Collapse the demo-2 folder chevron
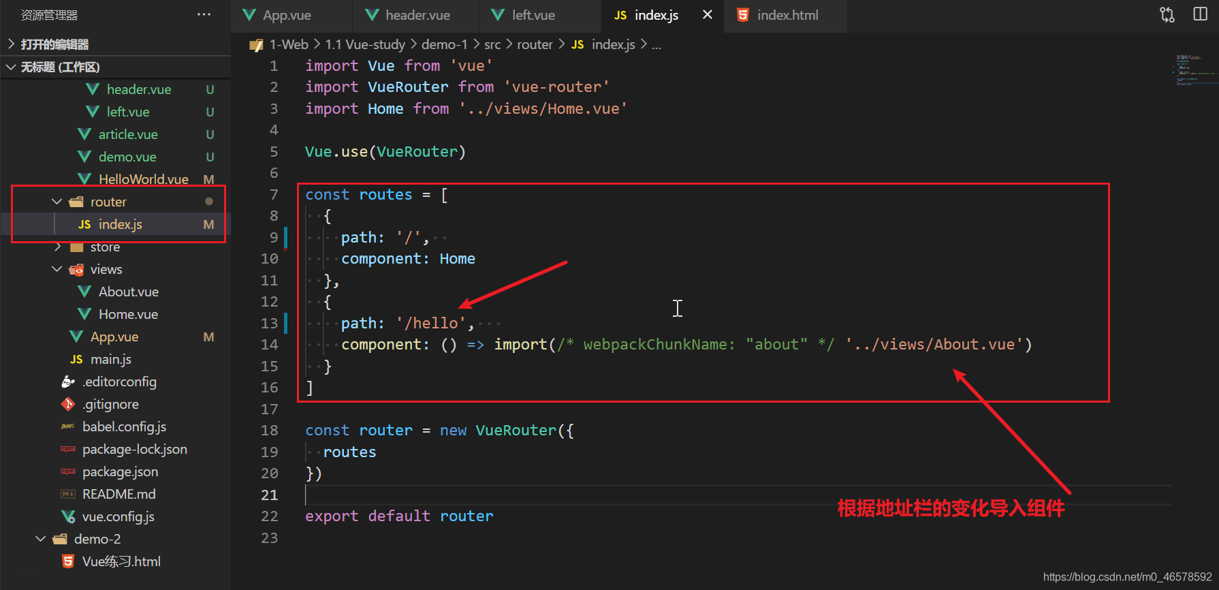 coord(41,539)
